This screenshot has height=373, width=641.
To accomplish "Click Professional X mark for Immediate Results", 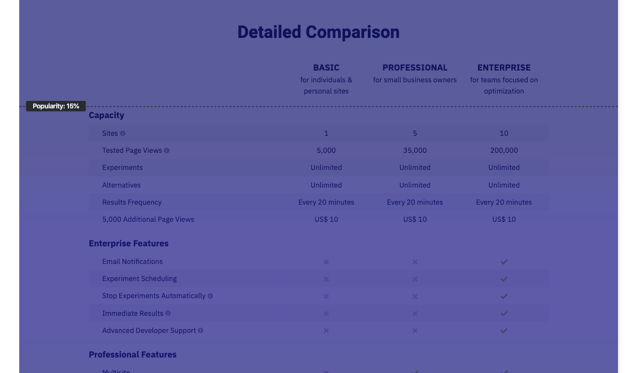I will (x=415, y=314).
